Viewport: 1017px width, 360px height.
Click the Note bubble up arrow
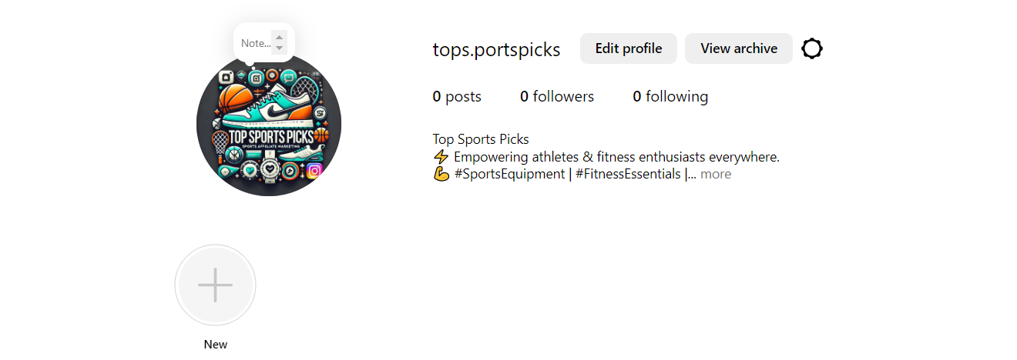(x=280, y=36)
